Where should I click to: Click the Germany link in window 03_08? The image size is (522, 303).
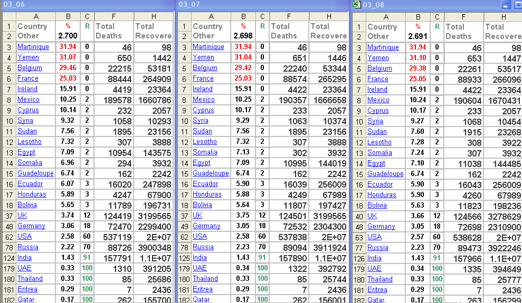coord(381,226)
